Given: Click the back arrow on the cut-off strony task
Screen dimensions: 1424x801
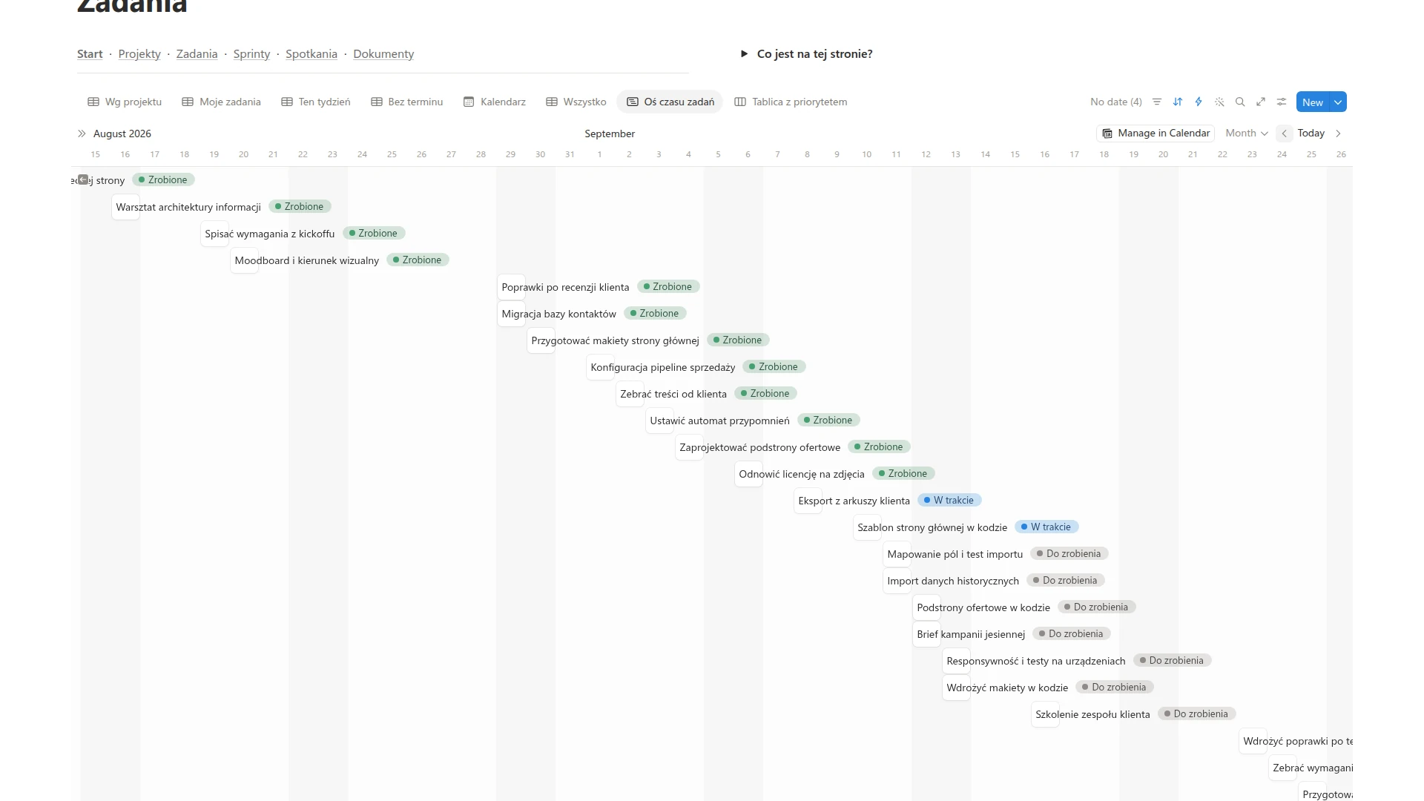Looking at the screenshot, I should 83,179.
